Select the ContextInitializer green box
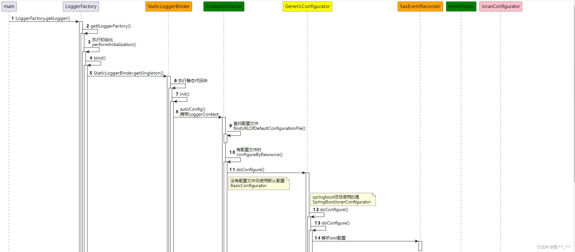This screenshot has height=252, width=575. click(x=224, y=6)
